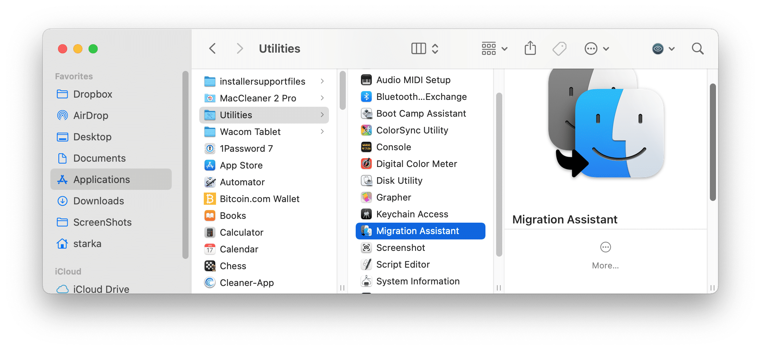Select Boot Camp Assistant utility
This screenshot has width=761, height=350.
coord(421,114)
